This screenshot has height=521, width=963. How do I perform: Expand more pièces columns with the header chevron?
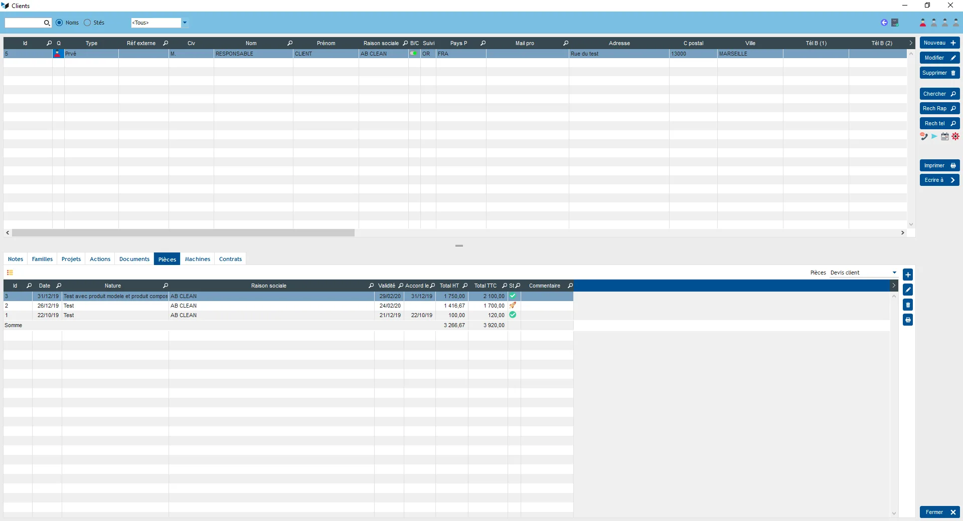[x=894, y=286]
